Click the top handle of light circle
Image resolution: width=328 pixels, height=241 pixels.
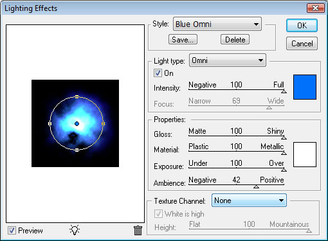click(x=77, y=96)
